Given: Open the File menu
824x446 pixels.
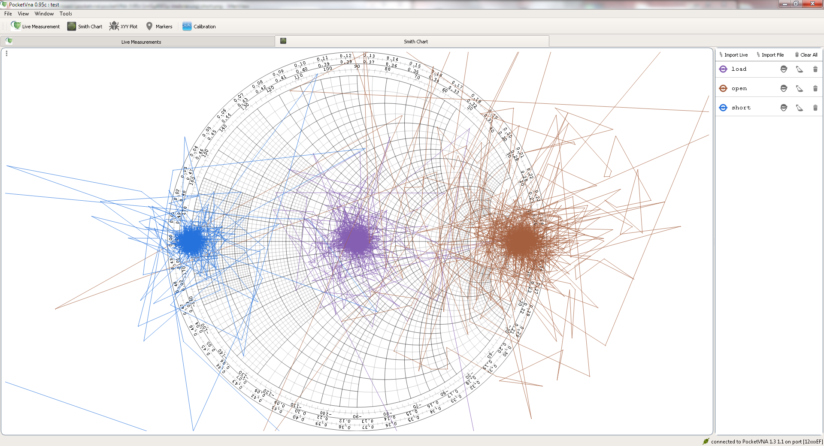Looking at the screenshot, I should click(x=8, y=14).
